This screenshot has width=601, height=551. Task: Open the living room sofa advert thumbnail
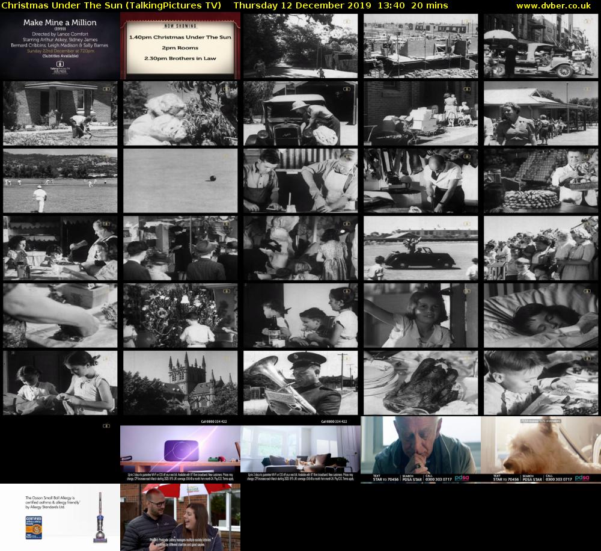click(x=300, y=450)
